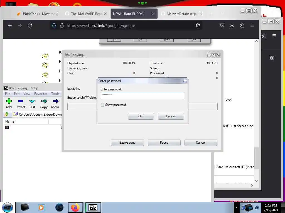Click the volume tray icon
Image resolution: width=285 pixels, height=213 pixels.
pyautogui.click(x=257, y=208)
